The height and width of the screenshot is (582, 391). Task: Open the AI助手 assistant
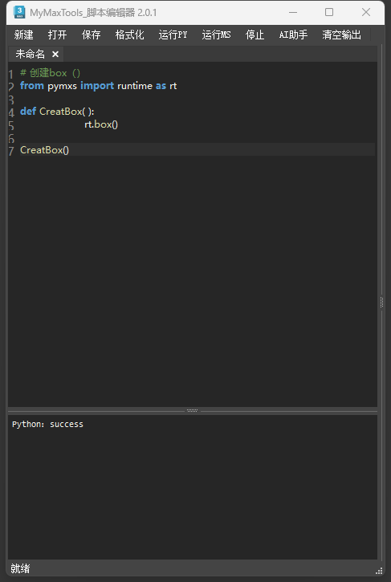(x=293, y=35)
